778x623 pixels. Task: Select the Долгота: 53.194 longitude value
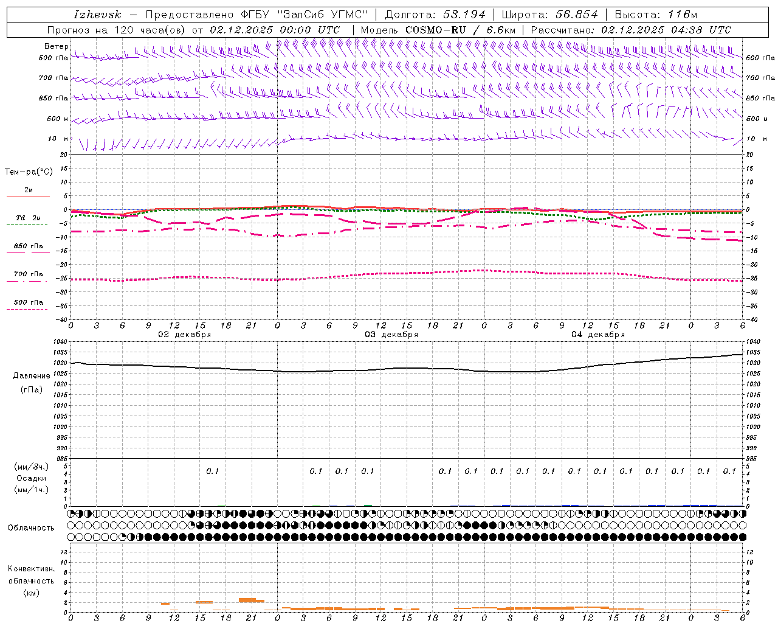pos(435,15)
